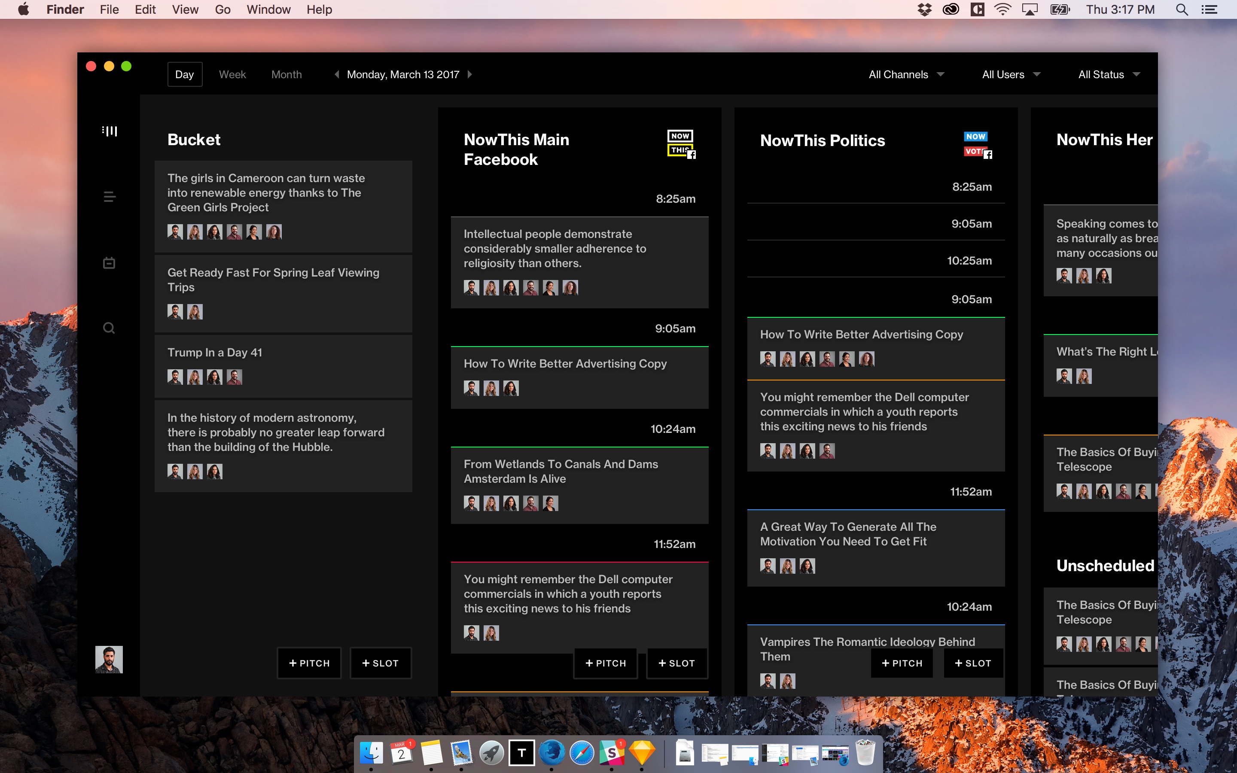
Task: Select the Day view tab
Action: point(185,75)
